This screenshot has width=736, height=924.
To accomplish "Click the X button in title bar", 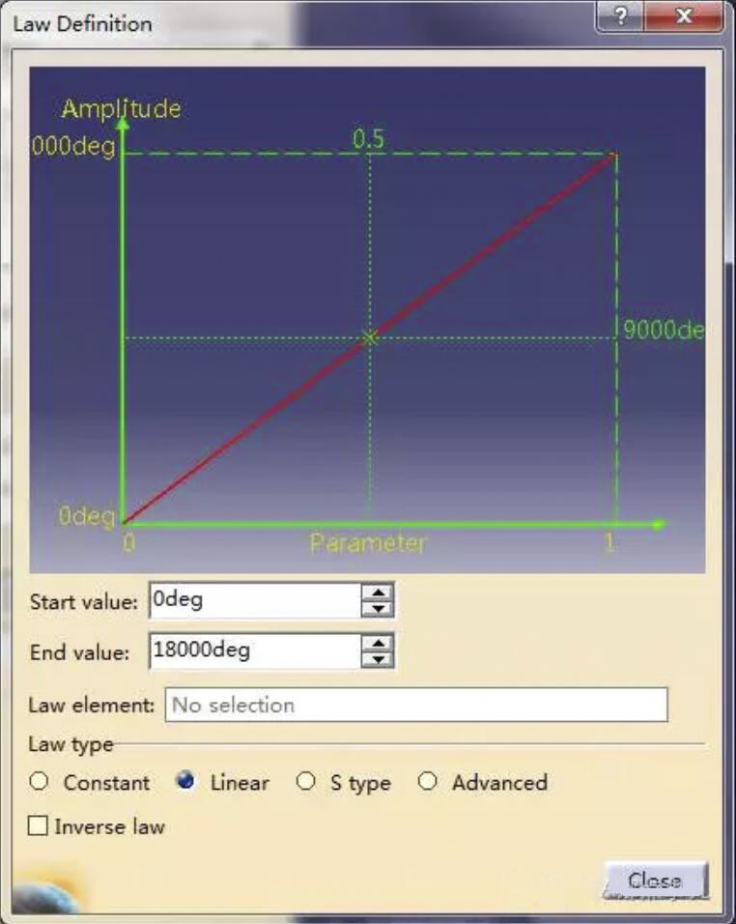I will 684,15.
